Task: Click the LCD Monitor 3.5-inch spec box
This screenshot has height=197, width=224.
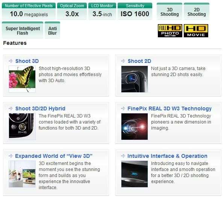Action: pyautogui.click(x=102, y=11)
